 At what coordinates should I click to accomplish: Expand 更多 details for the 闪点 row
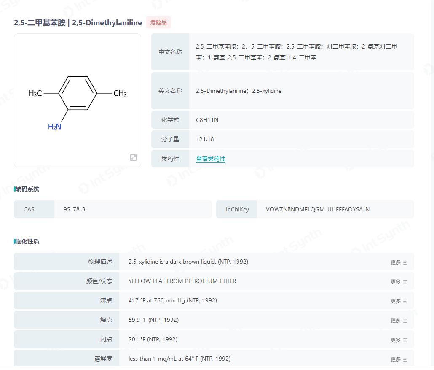[x=395, y=340]
